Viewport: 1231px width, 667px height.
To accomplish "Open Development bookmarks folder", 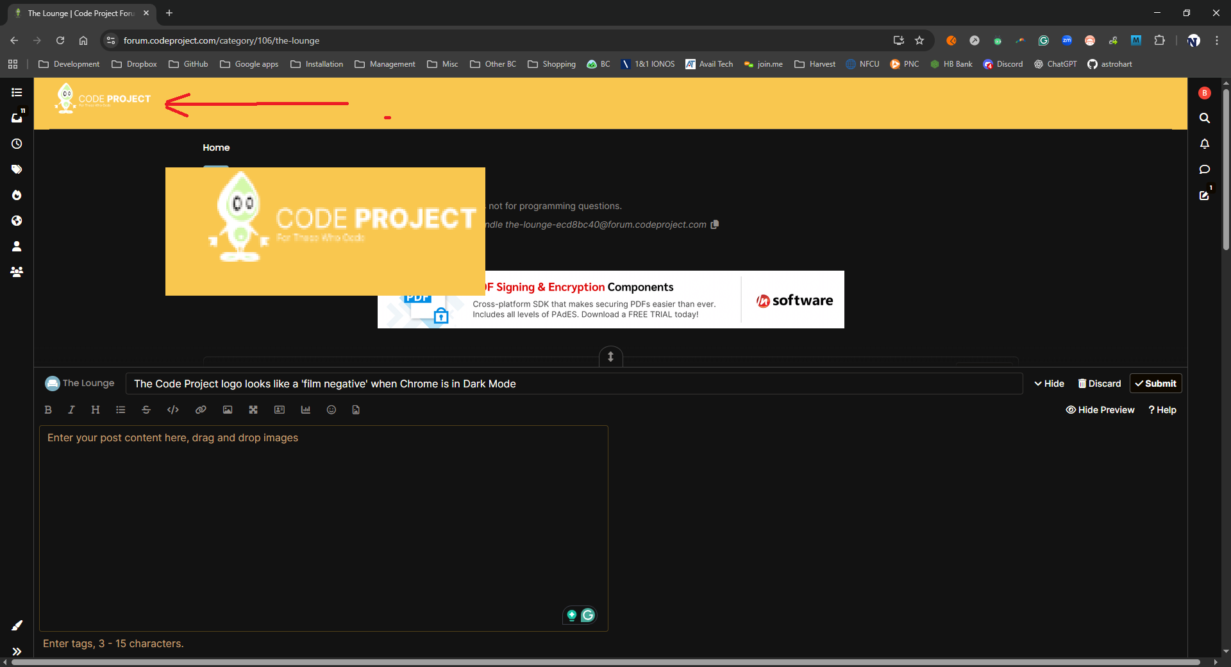I will tap(69, 64).
